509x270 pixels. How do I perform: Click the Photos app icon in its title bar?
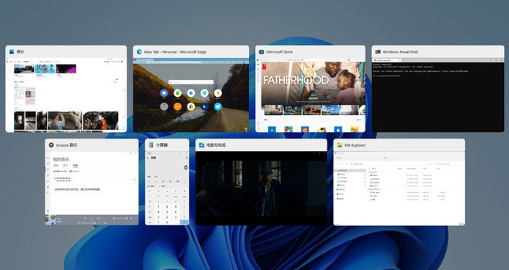tap(12, 51)
